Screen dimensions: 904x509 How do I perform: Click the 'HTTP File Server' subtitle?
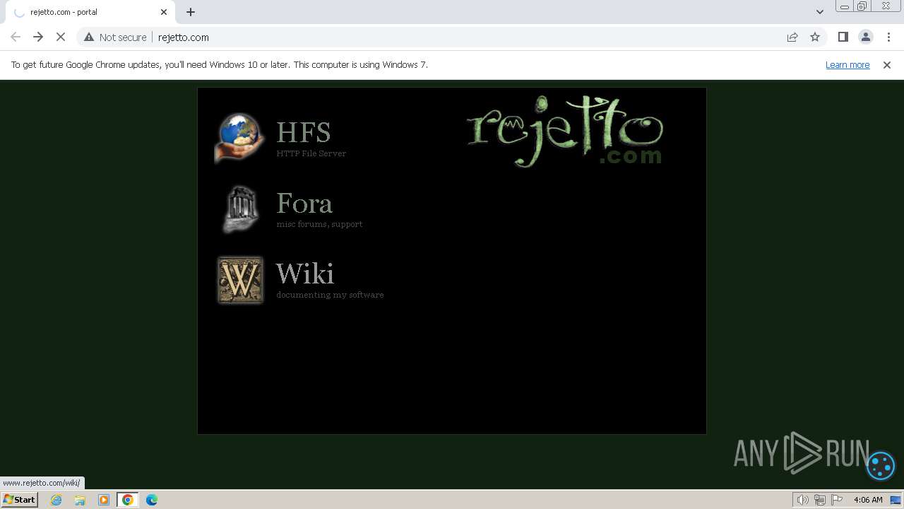pyautogui.click(x=311, y=153)
